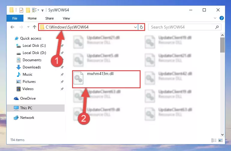The height and width of the screenshot is (151, 231).
Task: Click the mwhm413m.dll gear file icon
Action: click(x=78, y=78)
